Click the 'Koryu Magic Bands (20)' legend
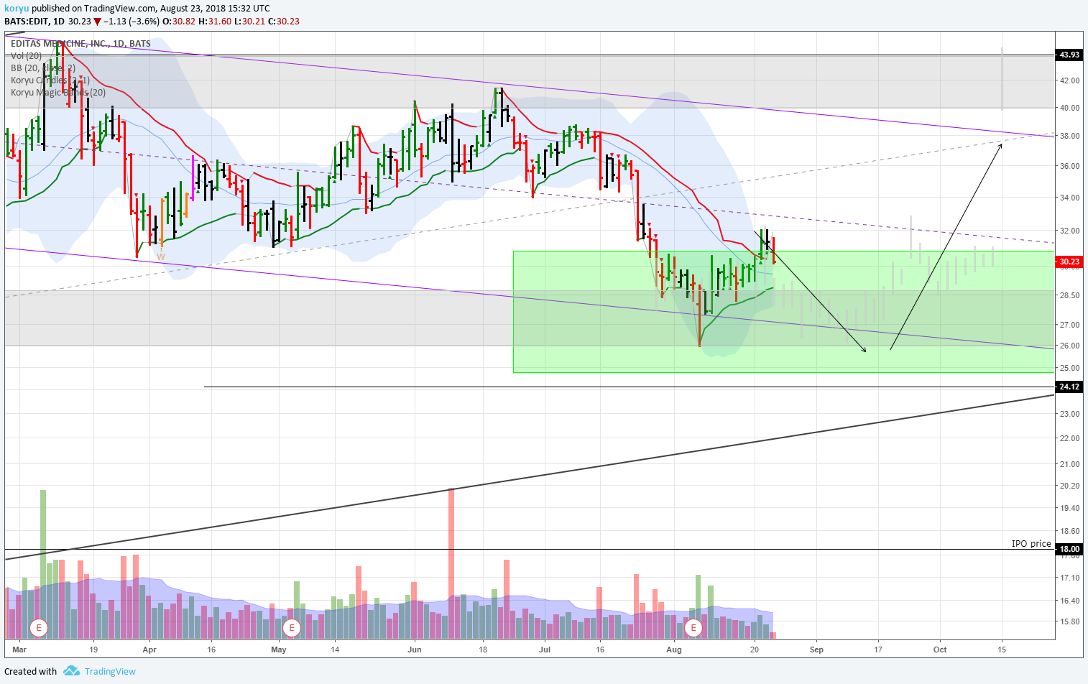Screen dimensions: 1088x684 [58, 92]
